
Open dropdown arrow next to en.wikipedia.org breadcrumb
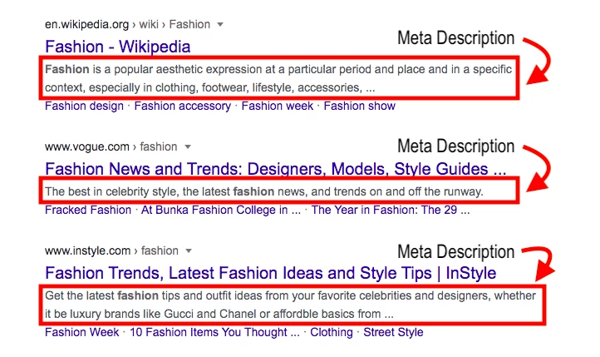tap(220, 24)
